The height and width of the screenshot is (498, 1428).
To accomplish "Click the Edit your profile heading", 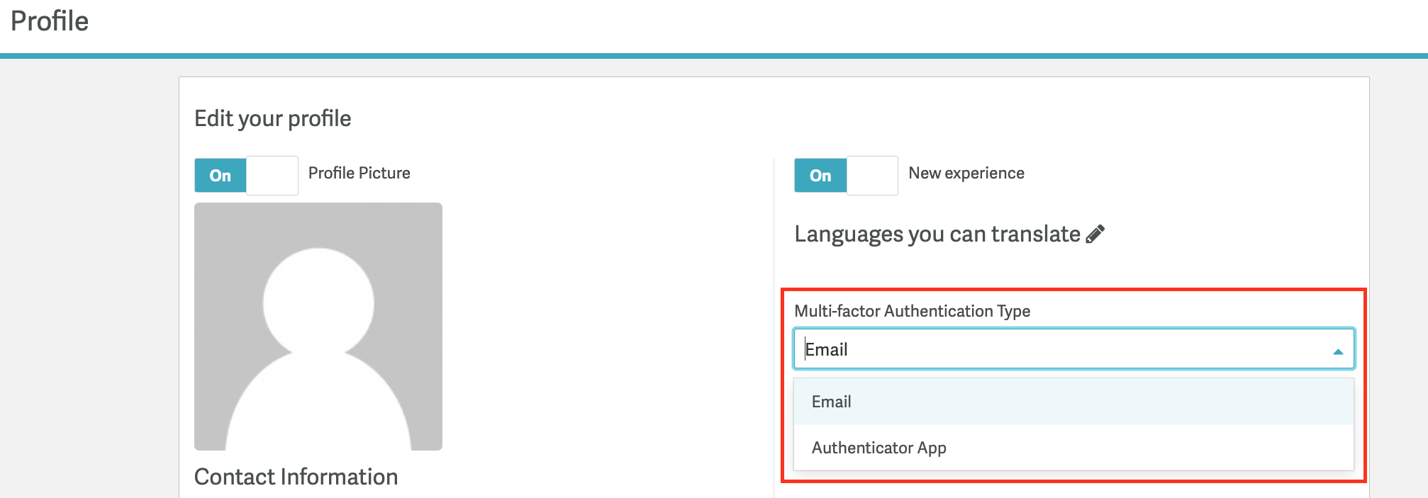I will [272, 118].
